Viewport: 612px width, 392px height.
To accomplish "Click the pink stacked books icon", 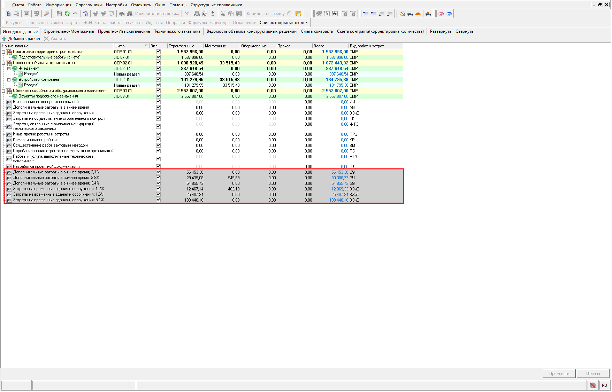I will 441,14.
